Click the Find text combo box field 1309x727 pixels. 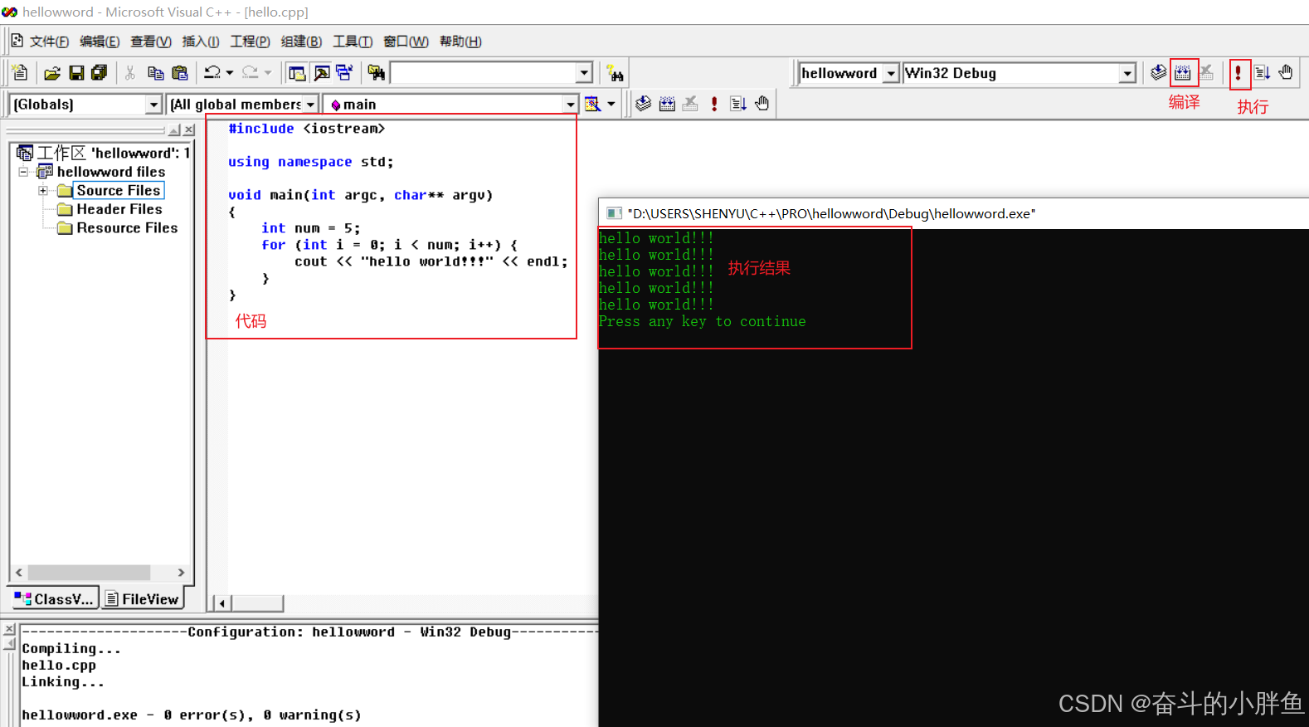tap(484, 73)
